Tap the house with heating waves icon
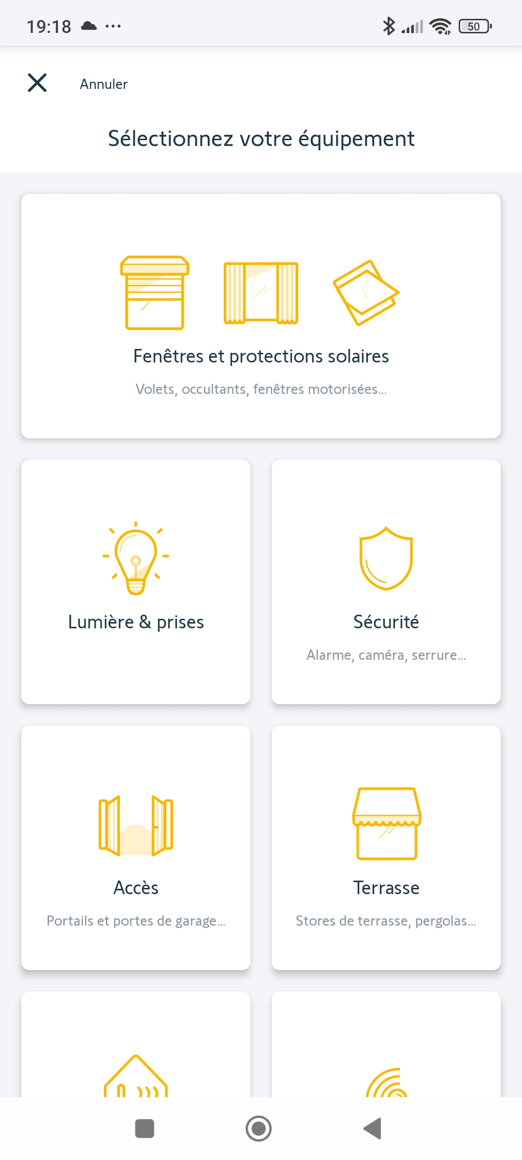 coord(136,1078)
